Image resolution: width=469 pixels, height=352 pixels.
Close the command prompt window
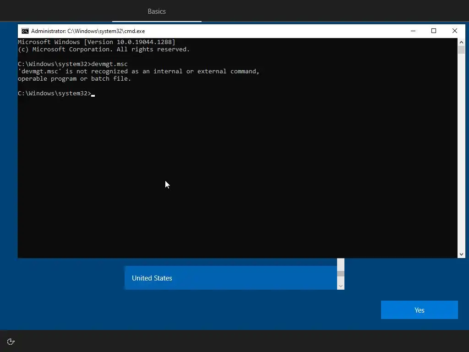point(455,31)
